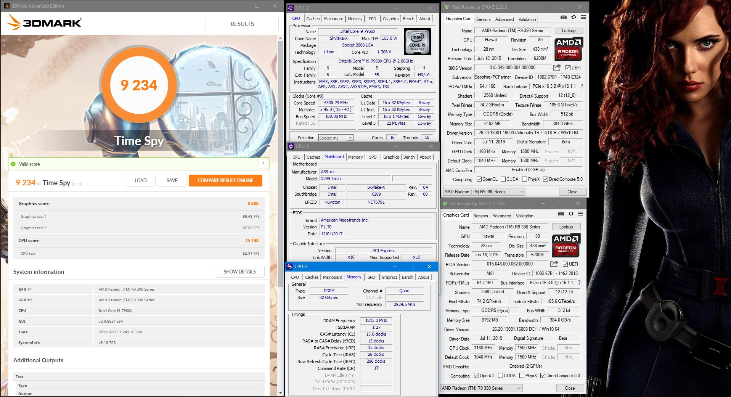This screenshot has width=731, height=397.
Task: Open Caches tab in top CPU-Z window
Action: (313, 19)
